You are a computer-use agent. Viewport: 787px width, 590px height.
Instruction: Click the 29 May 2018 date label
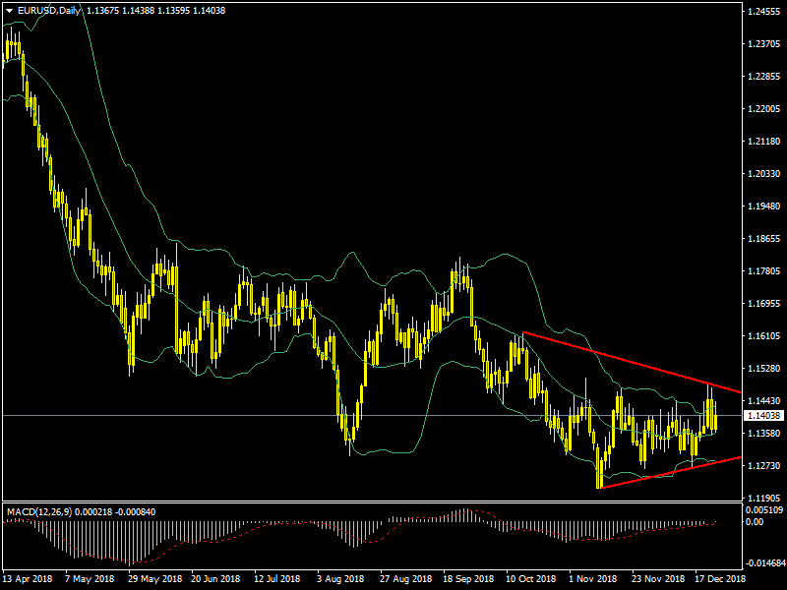(x=155, y=580)
